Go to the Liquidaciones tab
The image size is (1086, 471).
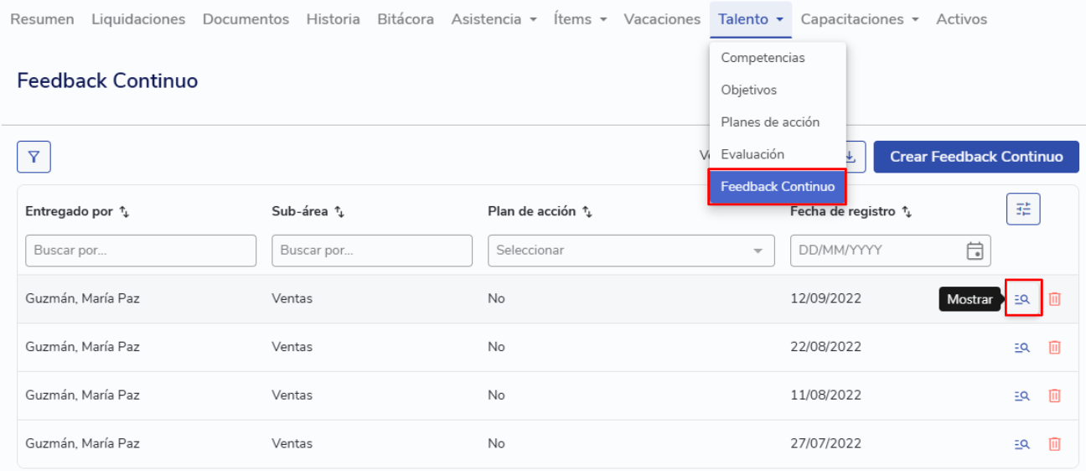[138, 19]
